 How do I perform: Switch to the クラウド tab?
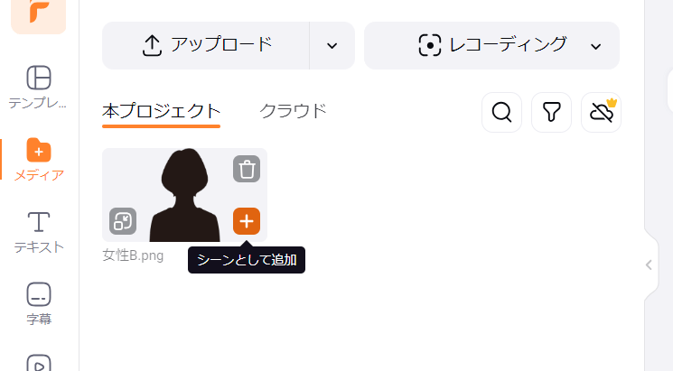coord(294,111)
